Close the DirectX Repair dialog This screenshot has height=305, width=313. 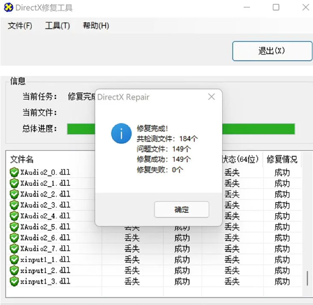tap(212, 97)
